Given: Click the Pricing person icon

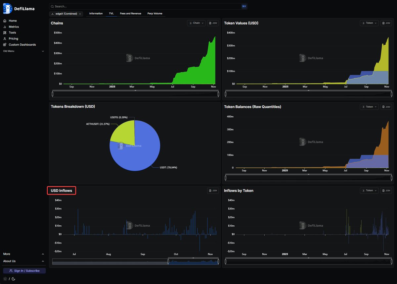Looking at the screenshot, I should (x=5, y=38).
